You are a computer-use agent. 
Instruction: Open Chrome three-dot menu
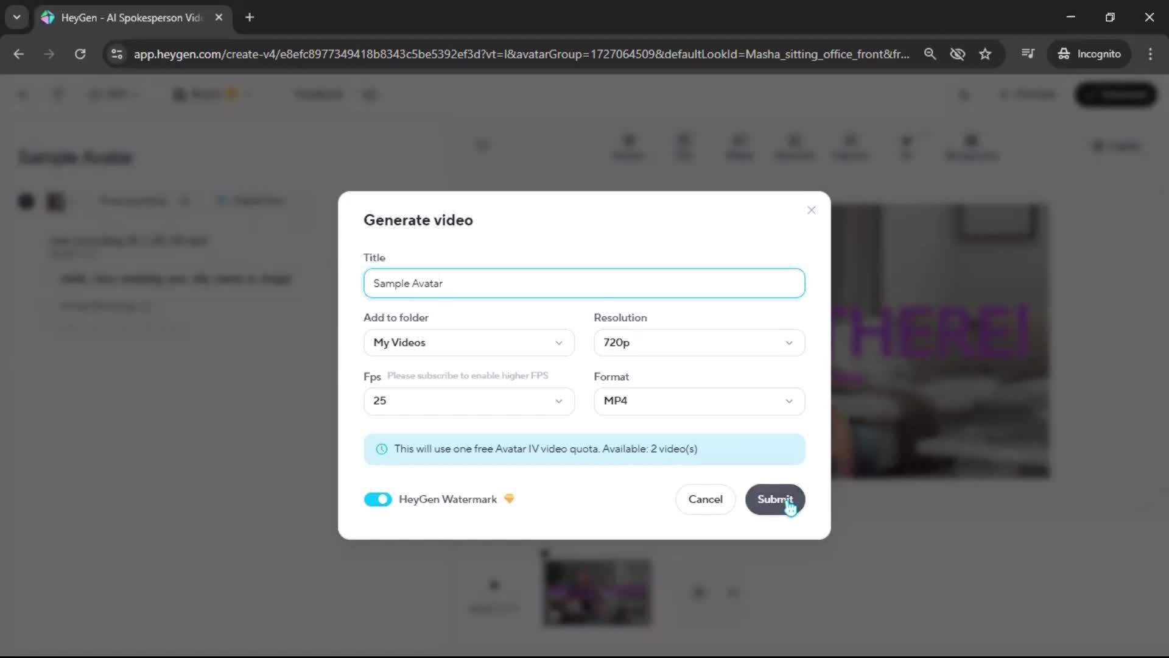(x=1150, y=54)
